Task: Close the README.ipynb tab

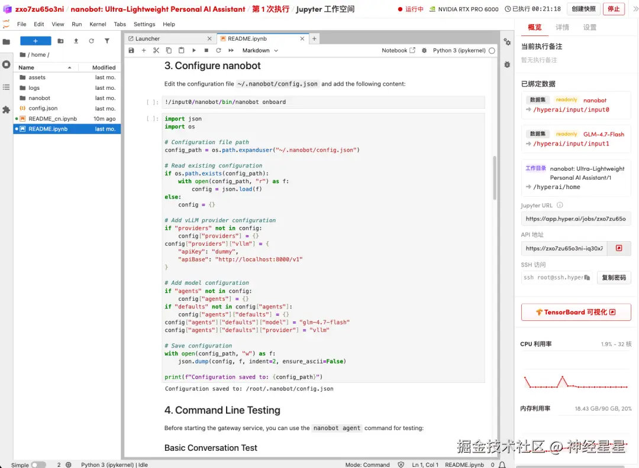Action: tap(302, 38)
